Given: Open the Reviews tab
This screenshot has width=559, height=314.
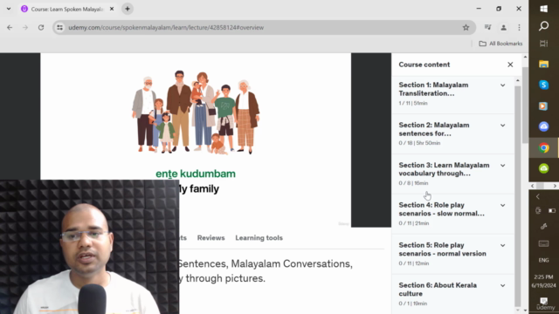Looking at the screenshot, I should tap(211, 238).
